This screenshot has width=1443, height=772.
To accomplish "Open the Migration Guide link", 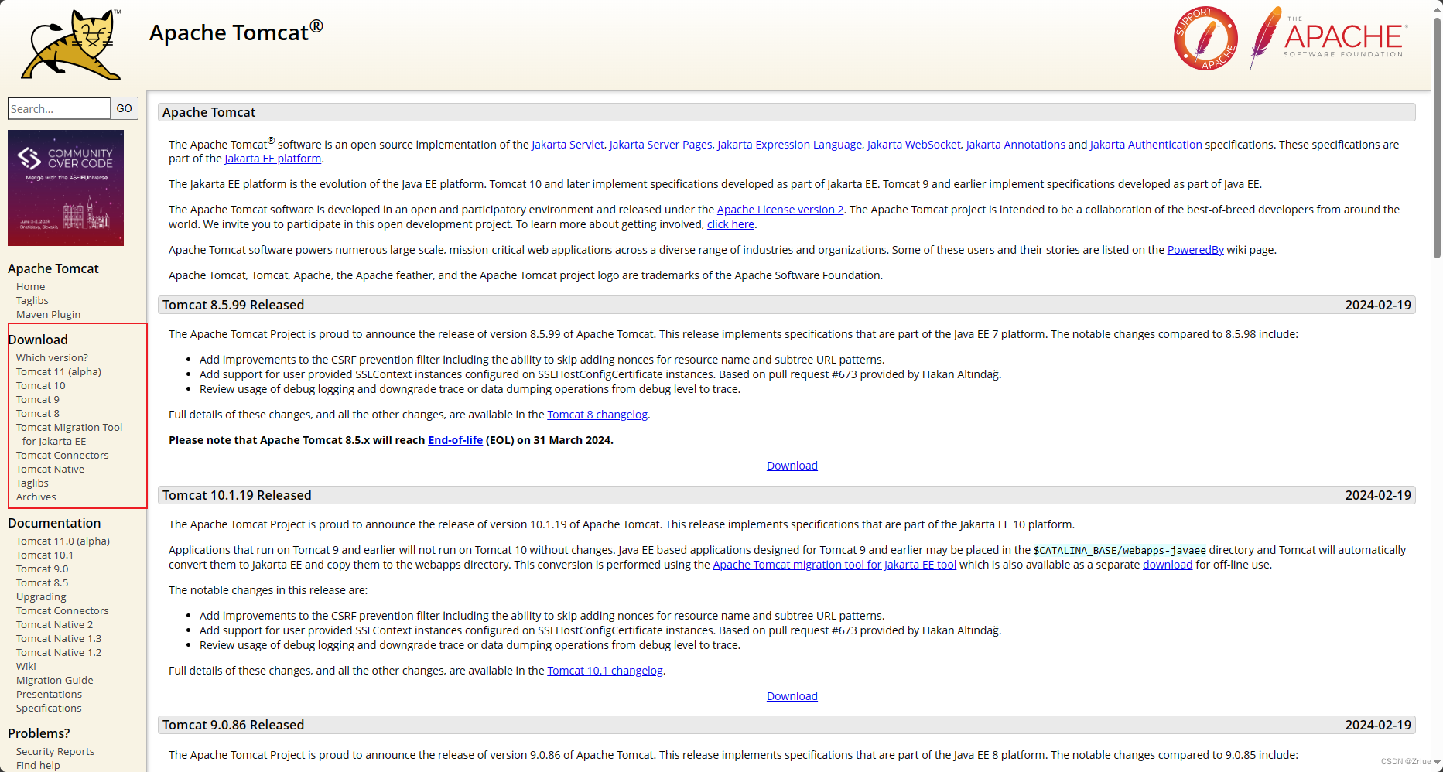I will pos(55,681).
